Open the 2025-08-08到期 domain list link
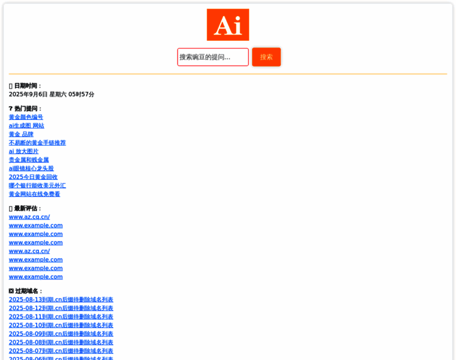The height and width of the screenshot is (360, 456). pos(61,342)
